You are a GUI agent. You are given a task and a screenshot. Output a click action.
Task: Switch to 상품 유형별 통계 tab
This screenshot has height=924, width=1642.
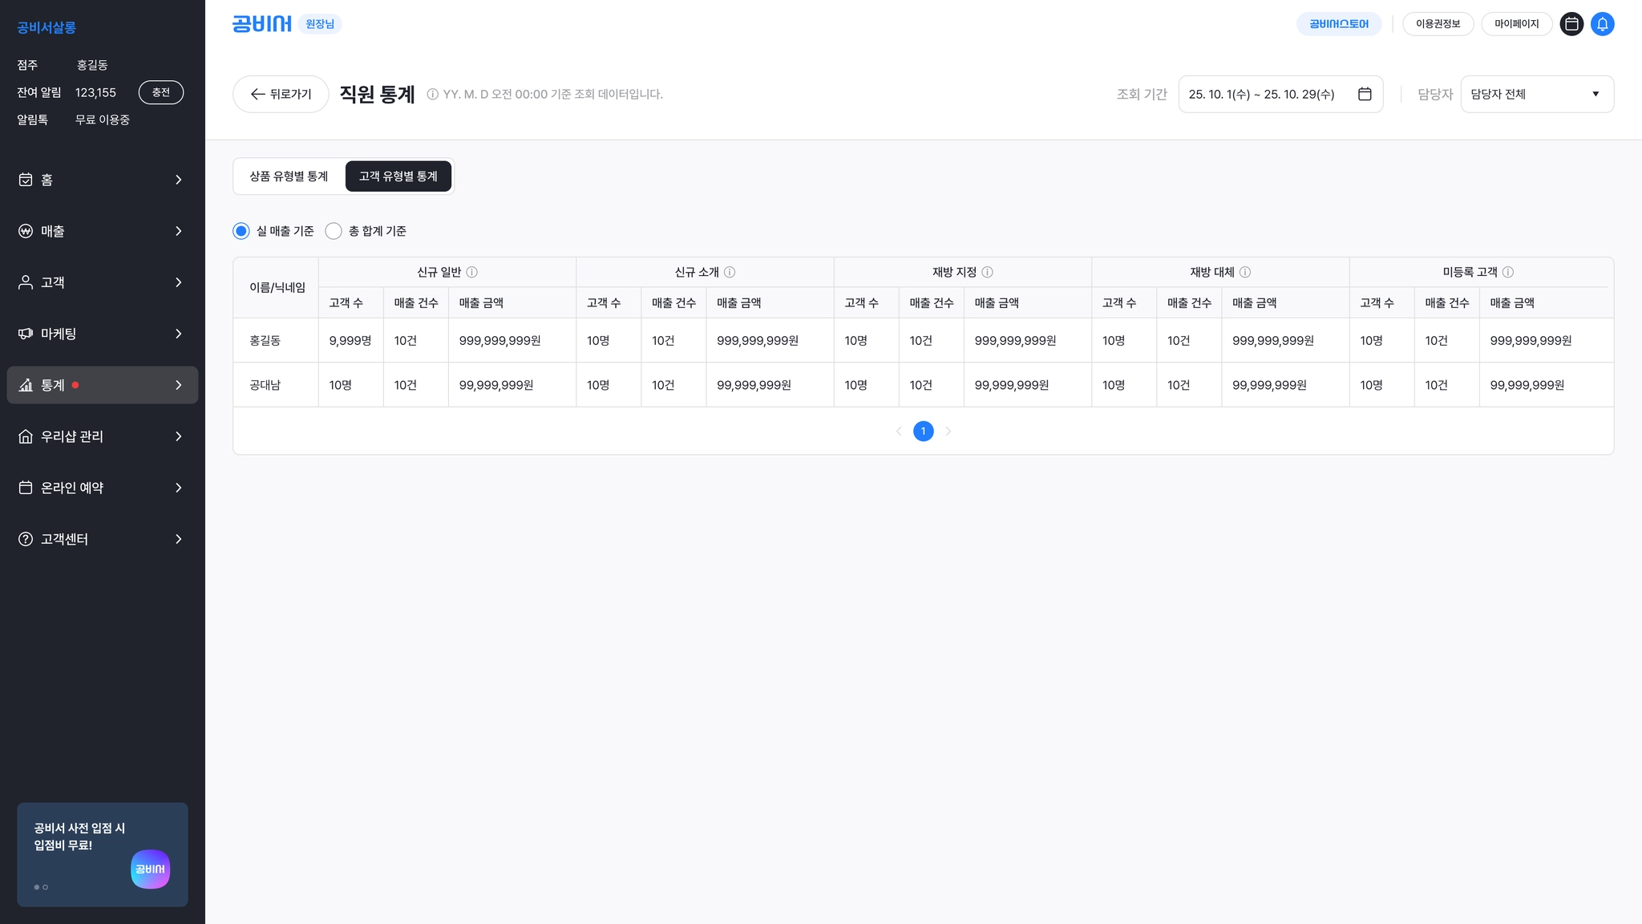289,176
